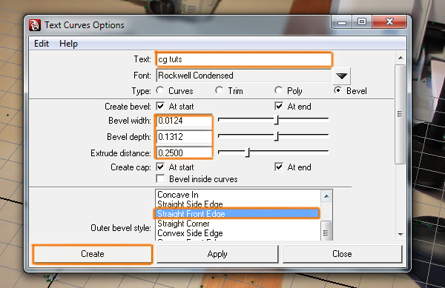Click the Bevel depth slider handle
Viewport: 445px width, 288px height.
[x=277, y=136]
